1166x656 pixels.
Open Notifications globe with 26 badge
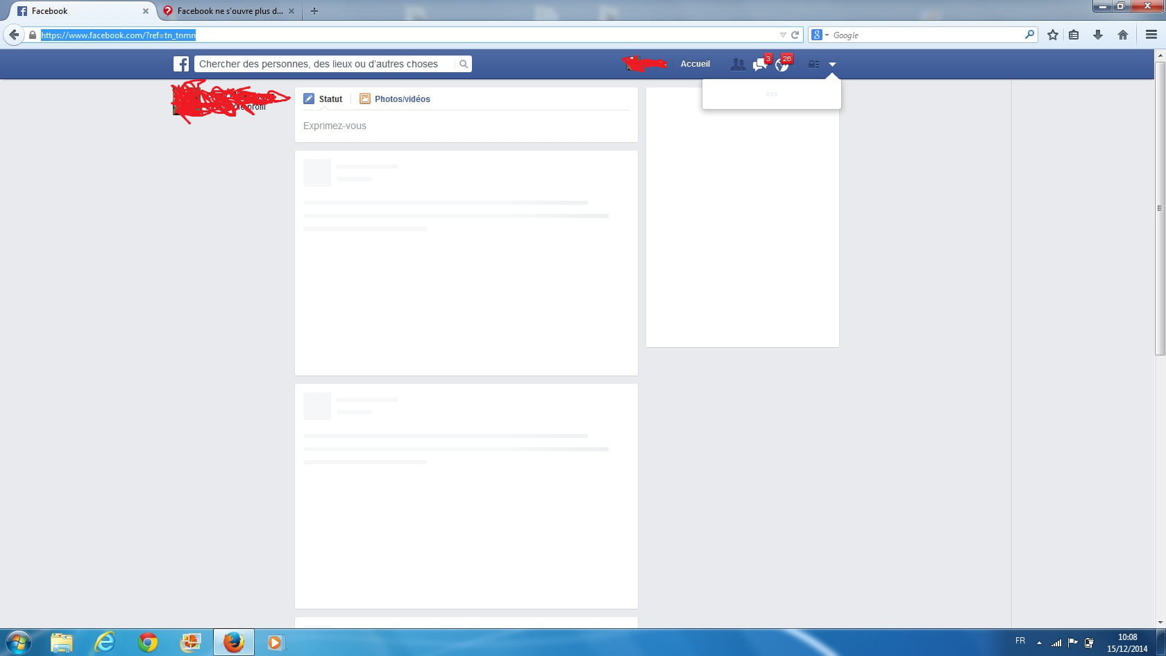[783, 64]
